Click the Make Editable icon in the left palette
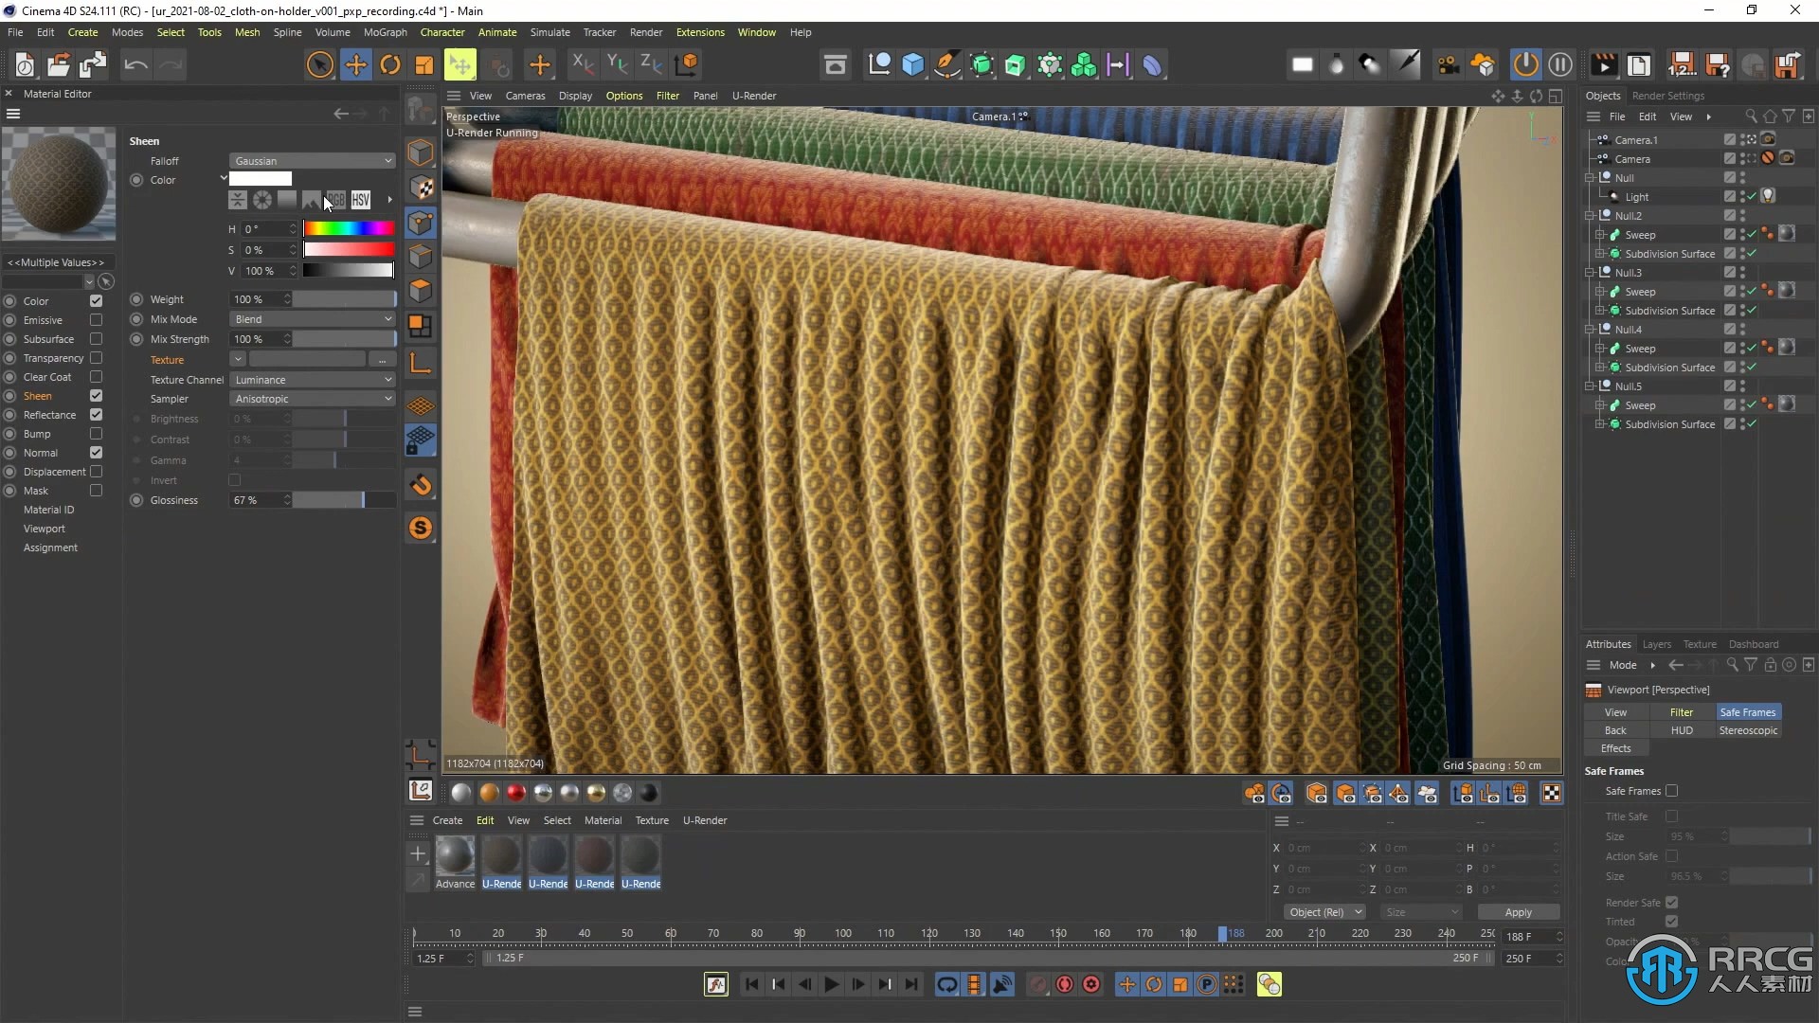This screenshot has width=1819, height=1023. click(x=421, y=110)
